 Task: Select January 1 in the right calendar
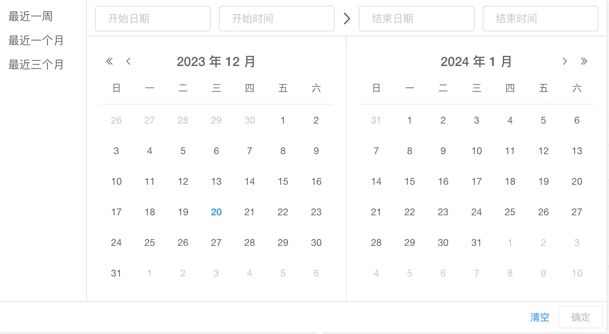pyautogui.click(x=409, y=120)
